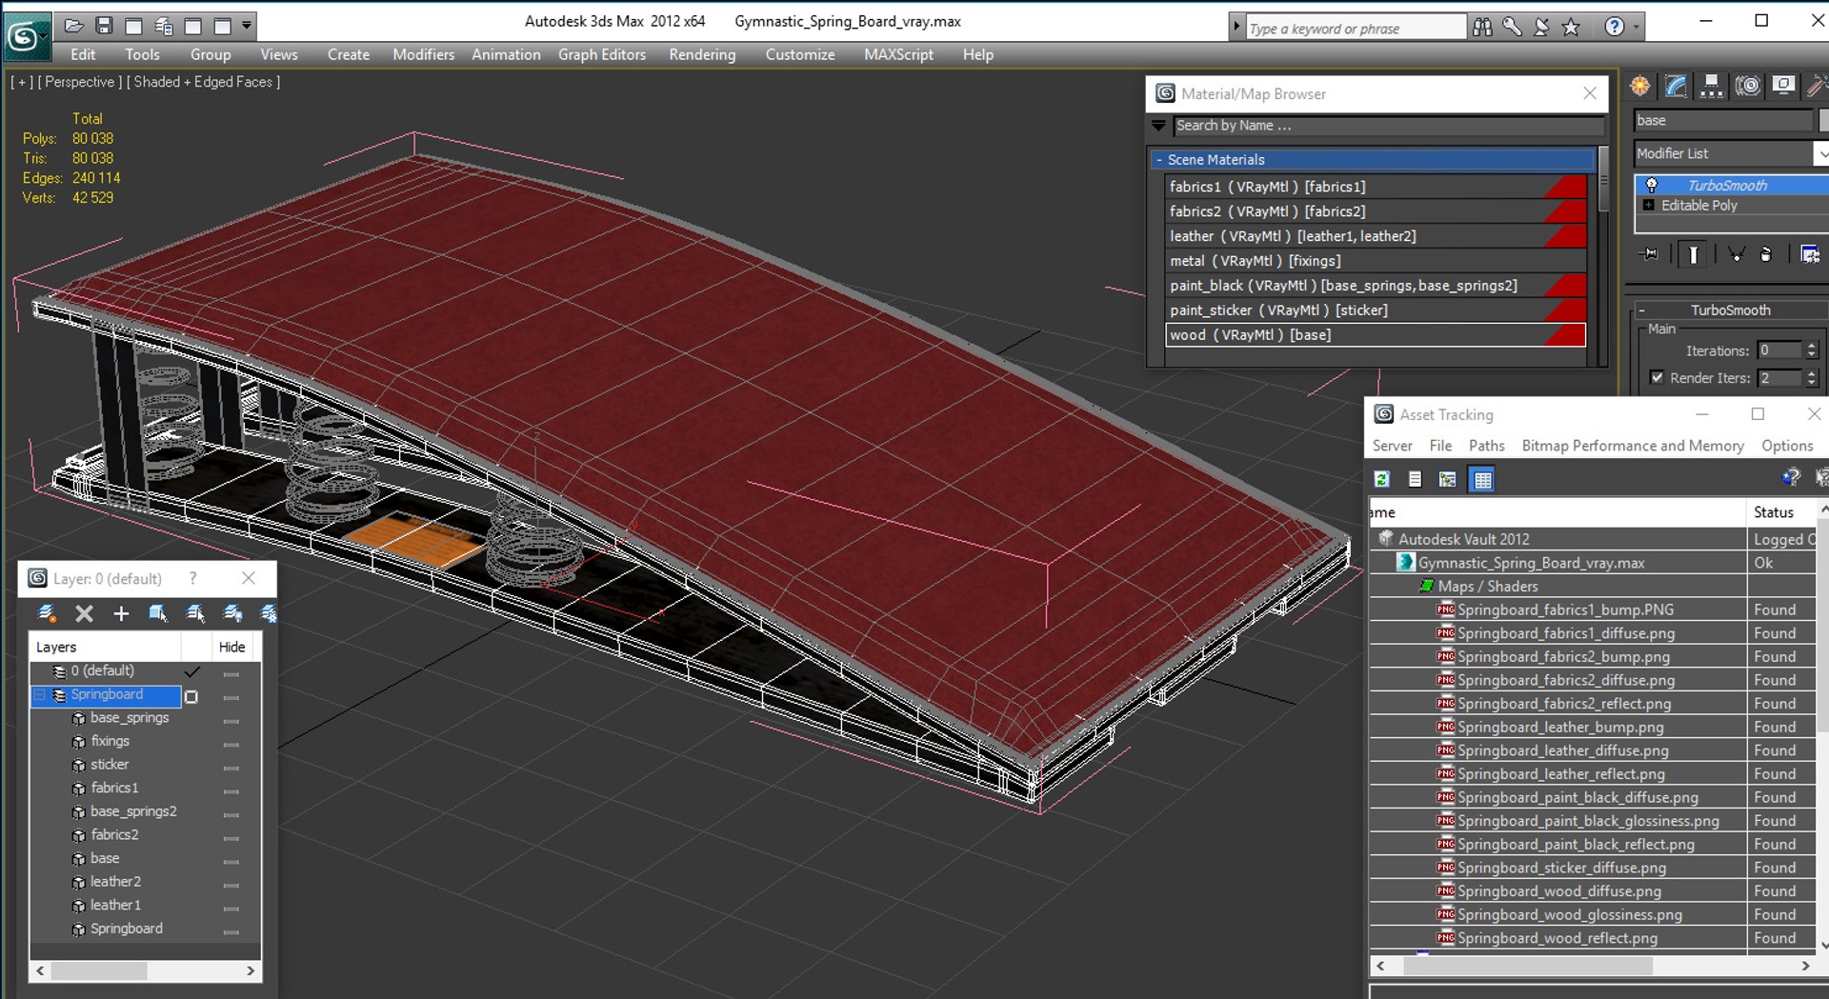
Task: Click the Delete layer X icon
Action: (x=84, y=613)
